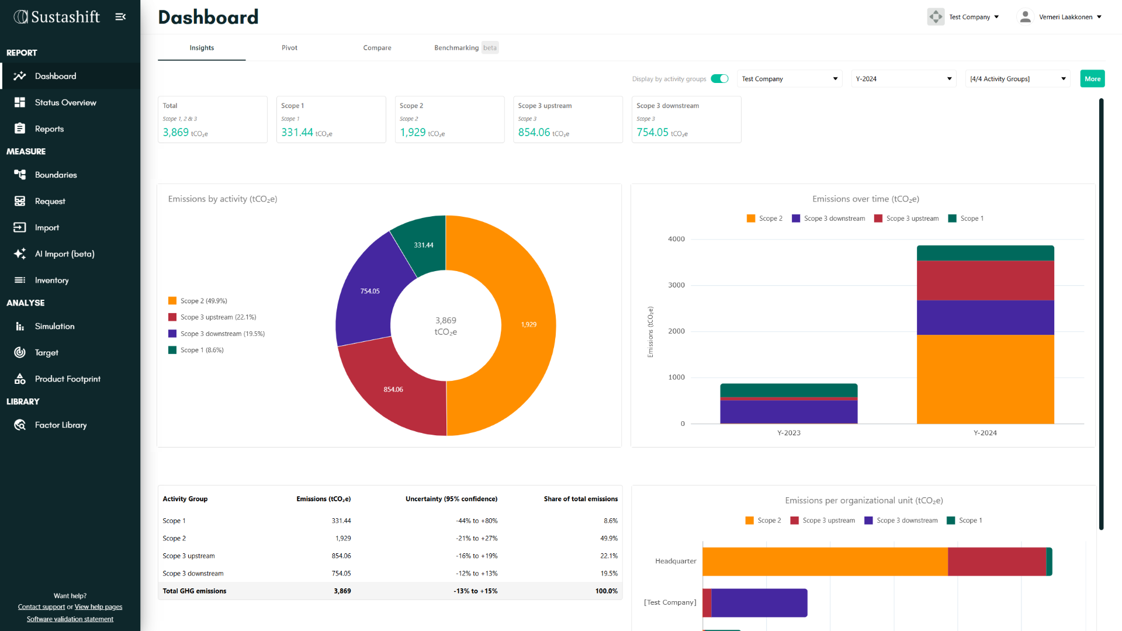Viewport: 1122px width, 631px height.
Task: Open Status Overview sidebar icon
Action: (x=20, y=102)
